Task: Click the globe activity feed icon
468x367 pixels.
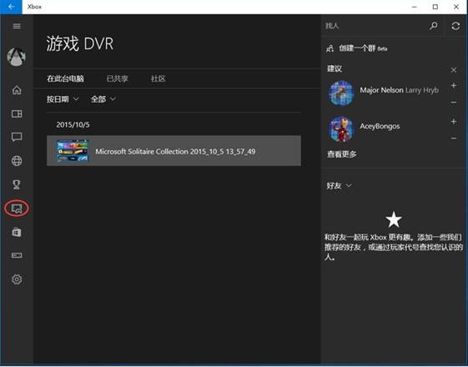Action: pyautogui.click(x=17, y=161)
